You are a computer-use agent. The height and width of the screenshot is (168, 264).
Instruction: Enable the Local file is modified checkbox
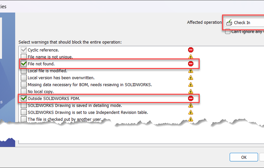[x=24, y=71]
